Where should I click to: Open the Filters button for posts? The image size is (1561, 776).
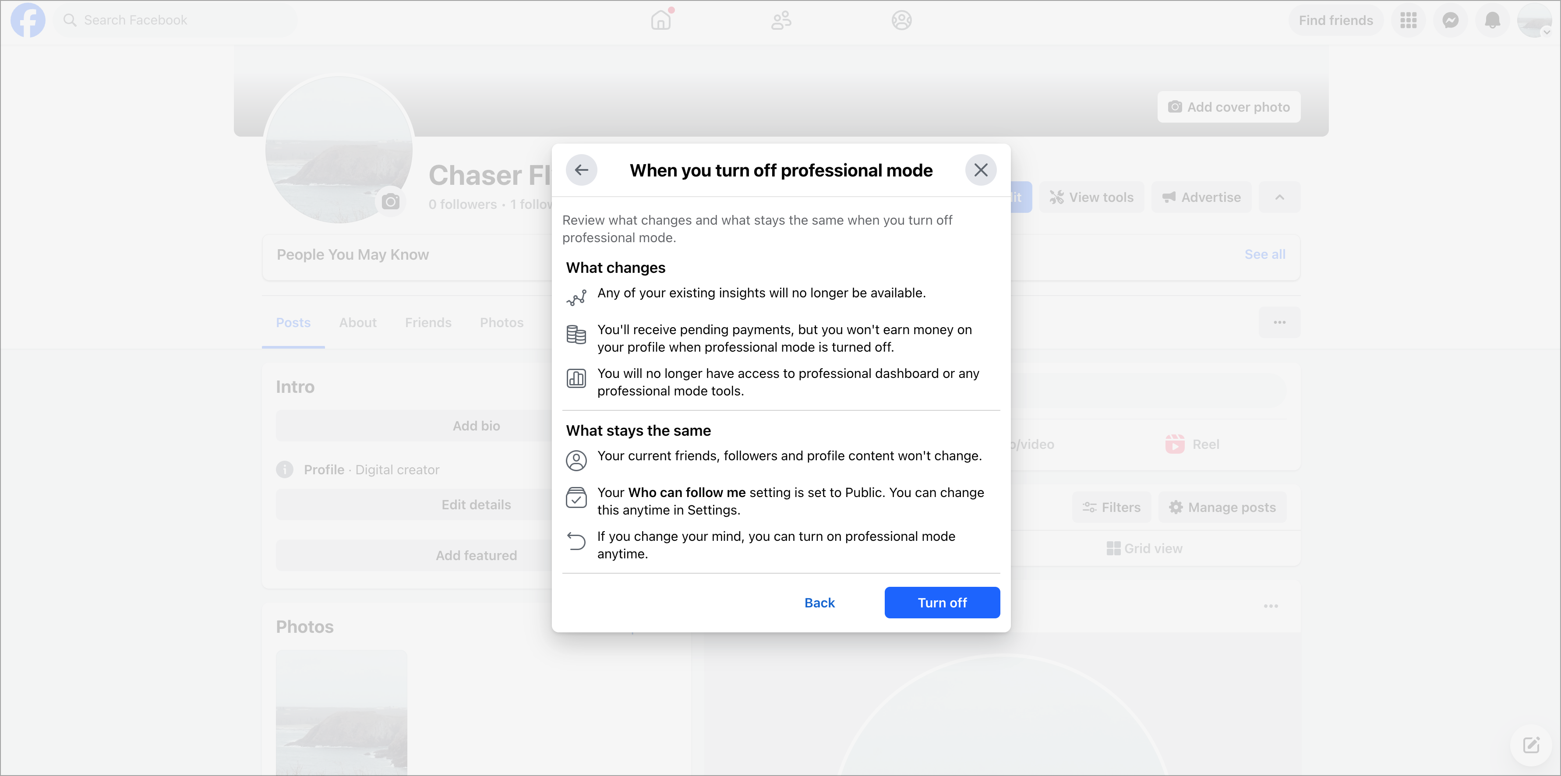pos(1111,507)
